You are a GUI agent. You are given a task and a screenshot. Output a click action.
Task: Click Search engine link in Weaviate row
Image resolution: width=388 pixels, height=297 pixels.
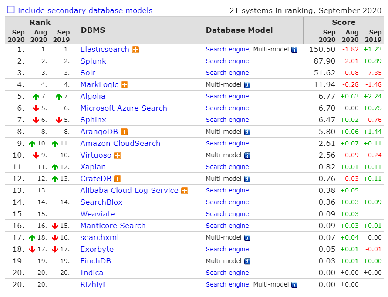(x=227, y=214)
